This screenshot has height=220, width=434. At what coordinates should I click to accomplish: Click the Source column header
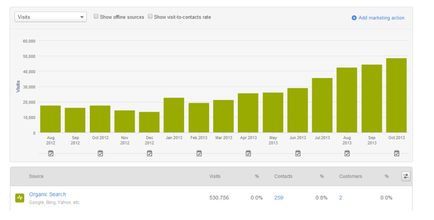point(36,176)
